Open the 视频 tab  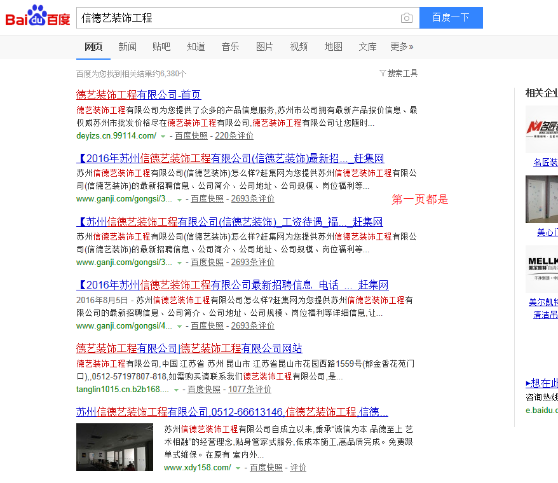299,46
